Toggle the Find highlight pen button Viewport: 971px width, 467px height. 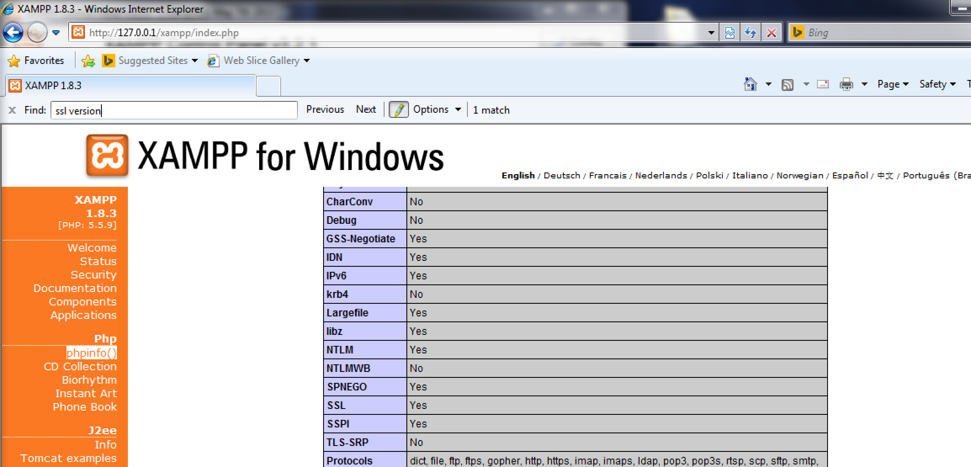click(398, 110)
